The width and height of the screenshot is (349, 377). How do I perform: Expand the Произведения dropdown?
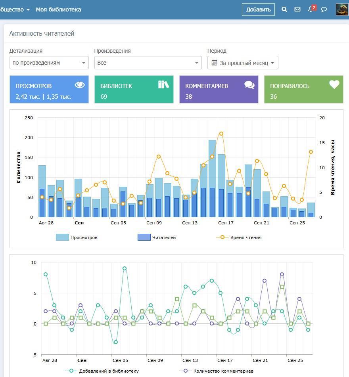[148, 63]
